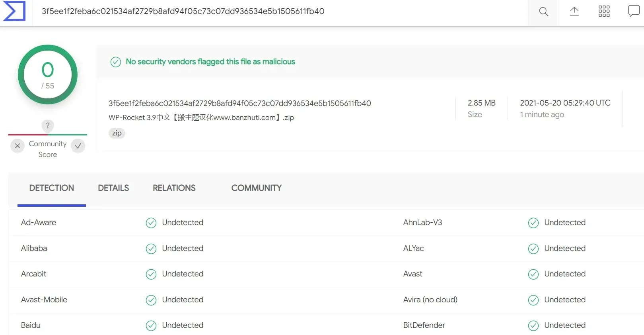The height and width of the screenshot is (335, 644).
Task: Click the Avira (no cloud) undetected check icon
Action: coord(533,300)
